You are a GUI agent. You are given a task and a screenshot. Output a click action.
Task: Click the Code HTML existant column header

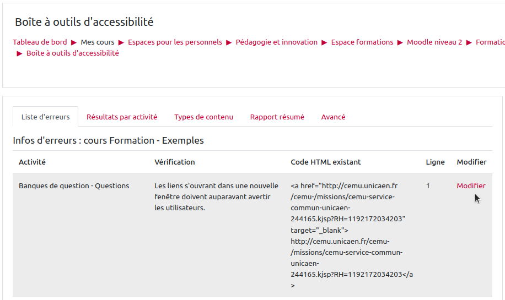pyautogui.click(x=325, y=162)
